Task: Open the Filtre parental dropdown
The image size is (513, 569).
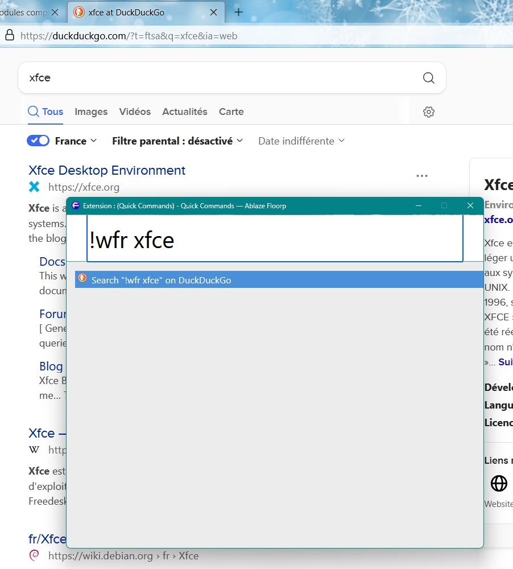Action: [177, 141]
